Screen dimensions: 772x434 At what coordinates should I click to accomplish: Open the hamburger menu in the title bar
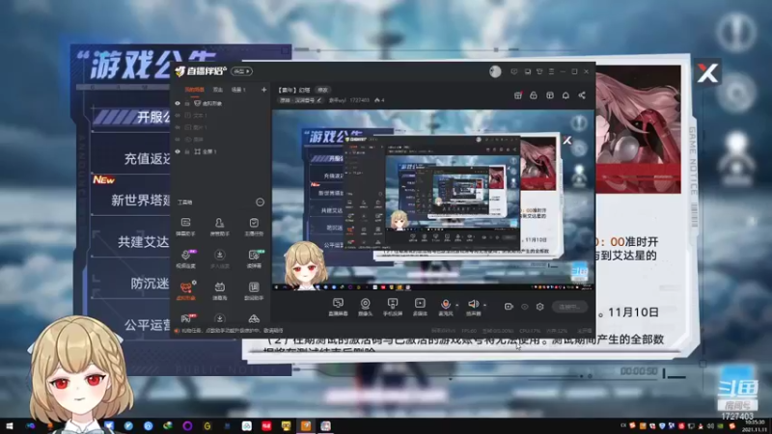coord(551,71)
